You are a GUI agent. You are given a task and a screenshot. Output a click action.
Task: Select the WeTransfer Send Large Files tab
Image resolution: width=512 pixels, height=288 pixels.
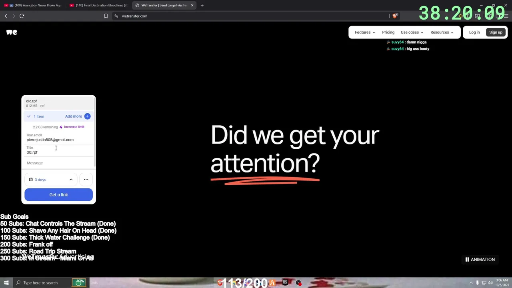coord(164,5)
